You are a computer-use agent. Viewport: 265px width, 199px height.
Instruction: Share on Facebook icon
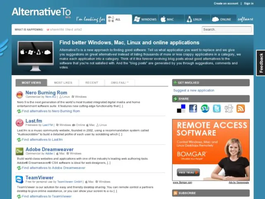click(x=193, y=109)
